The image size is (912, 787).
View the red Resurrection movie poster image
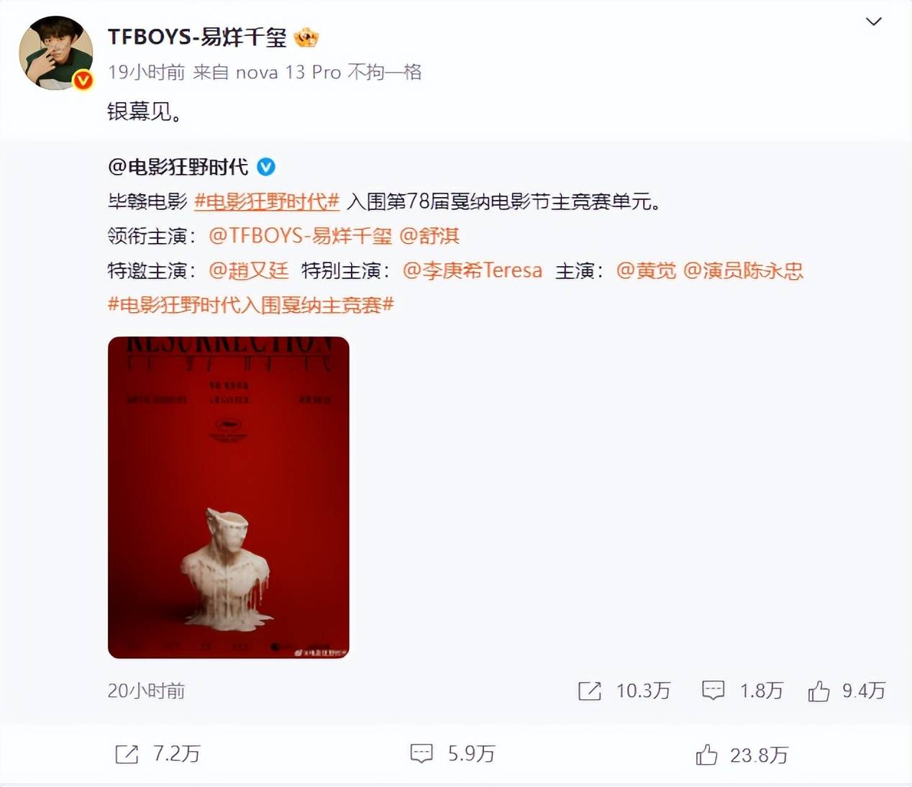(x=229, y=497)
